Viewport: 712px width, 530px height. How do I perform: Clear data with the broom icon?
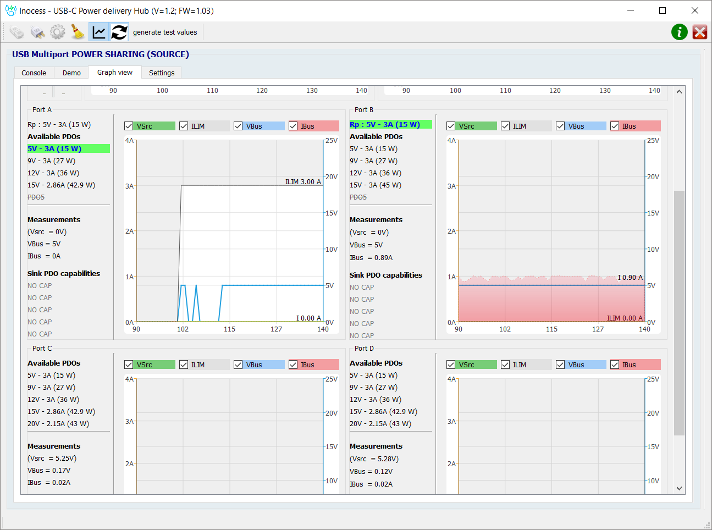tap(78, 32)
